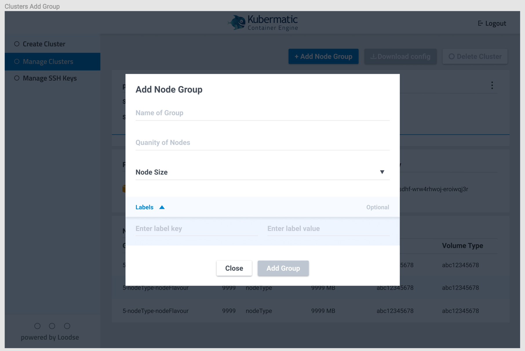Click the Enter label value field
525x351 pixels.
pyautogui.click(x=328, y=229)
